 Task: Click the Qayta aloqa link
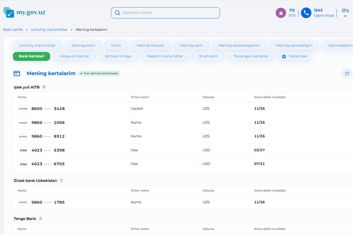coord(324,16)
